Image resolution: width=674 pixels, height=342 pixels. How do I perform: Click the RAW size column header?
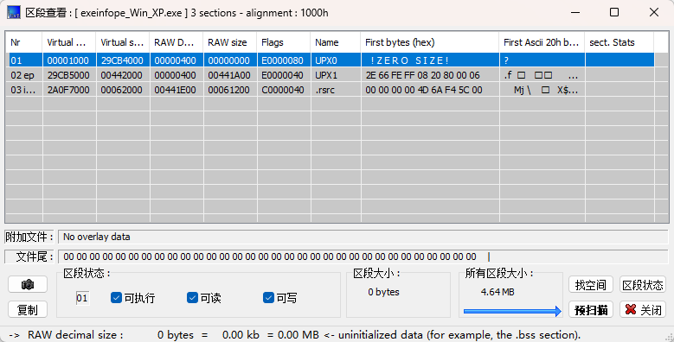230,42
